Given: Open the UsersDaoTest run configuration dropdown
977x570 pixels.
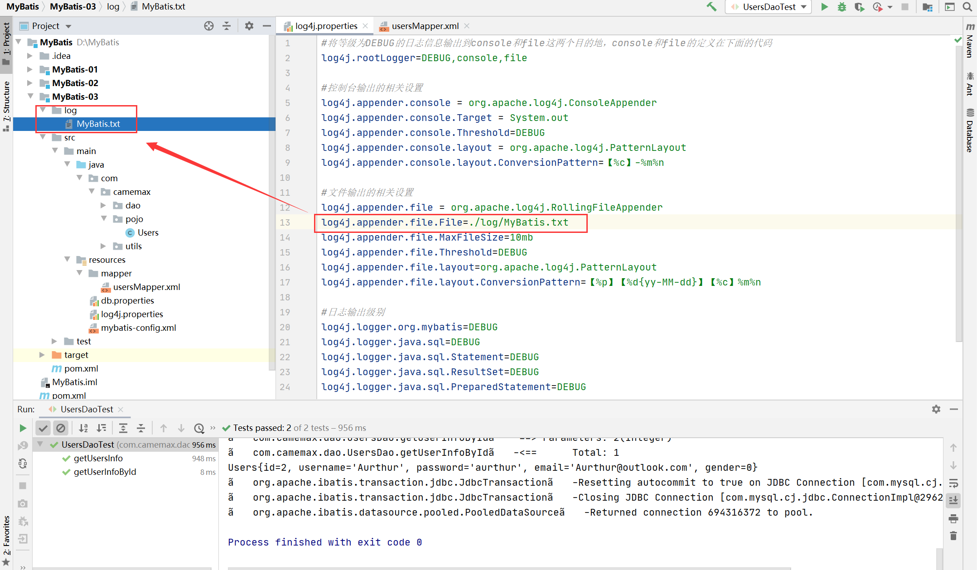Looking at the screenshot, I should click(x=769, y=7).
